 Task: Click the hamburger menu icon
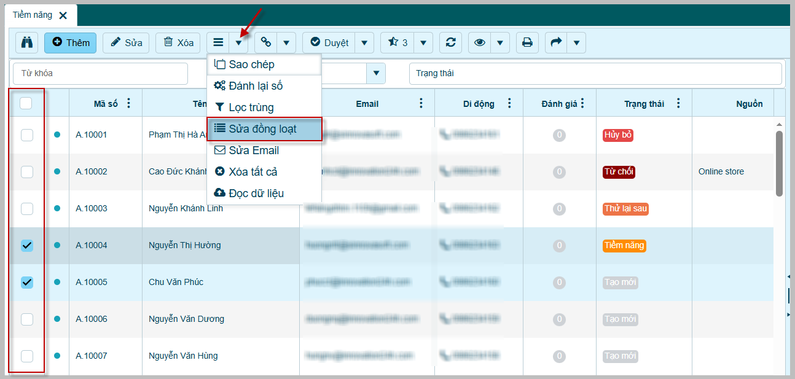[x=218, y=42]
